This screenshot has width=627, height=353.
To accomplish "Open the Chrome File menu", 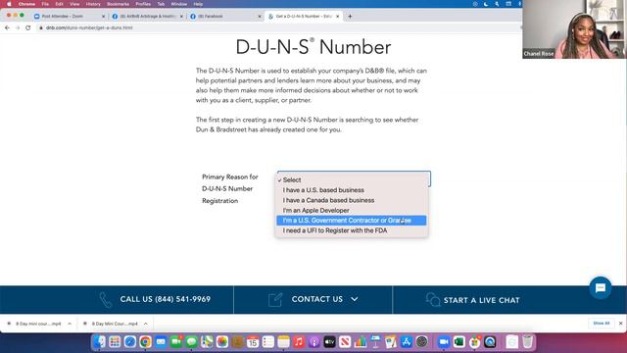I will click(45, 4).
